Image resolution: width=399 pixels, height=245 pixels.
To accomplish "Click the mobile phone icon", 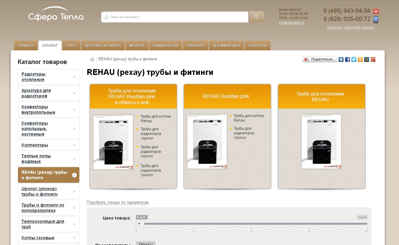I will click(x=376, y=20).
